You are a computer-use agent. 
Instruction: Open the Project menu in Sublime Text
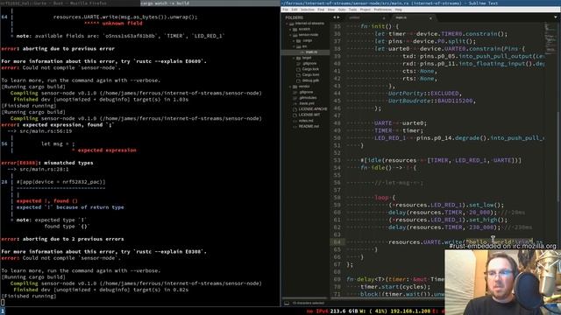[366, 10]
